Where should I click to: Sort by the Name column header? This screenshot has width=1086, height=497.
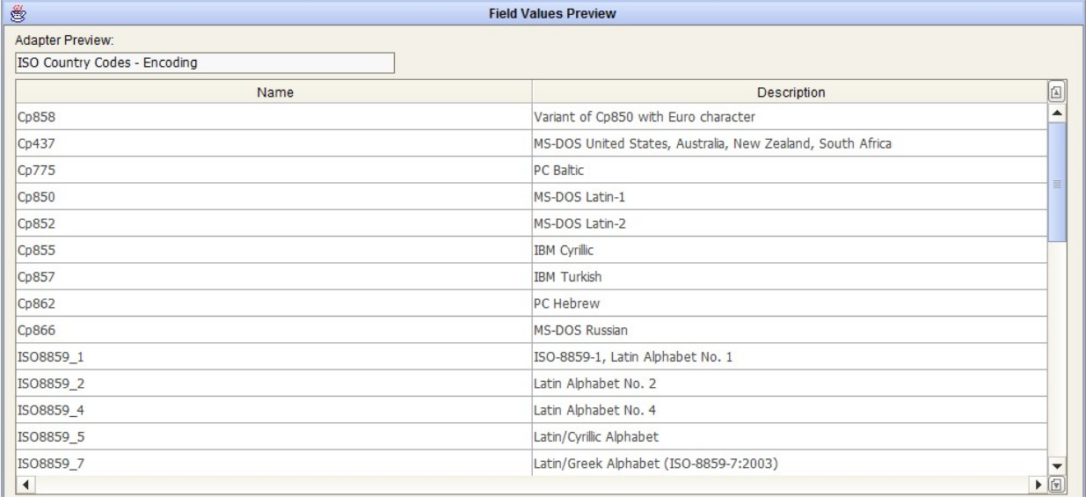point(274,91)
